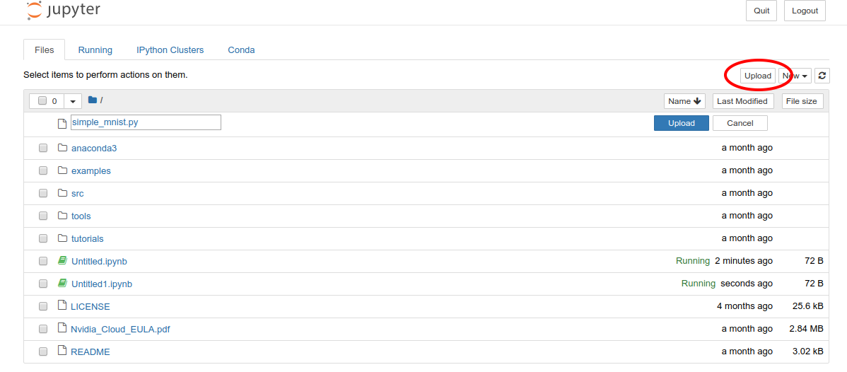The image size is (847, 372).
Task: Click the simple_mnist.py filename field
Action: (146, 122)
